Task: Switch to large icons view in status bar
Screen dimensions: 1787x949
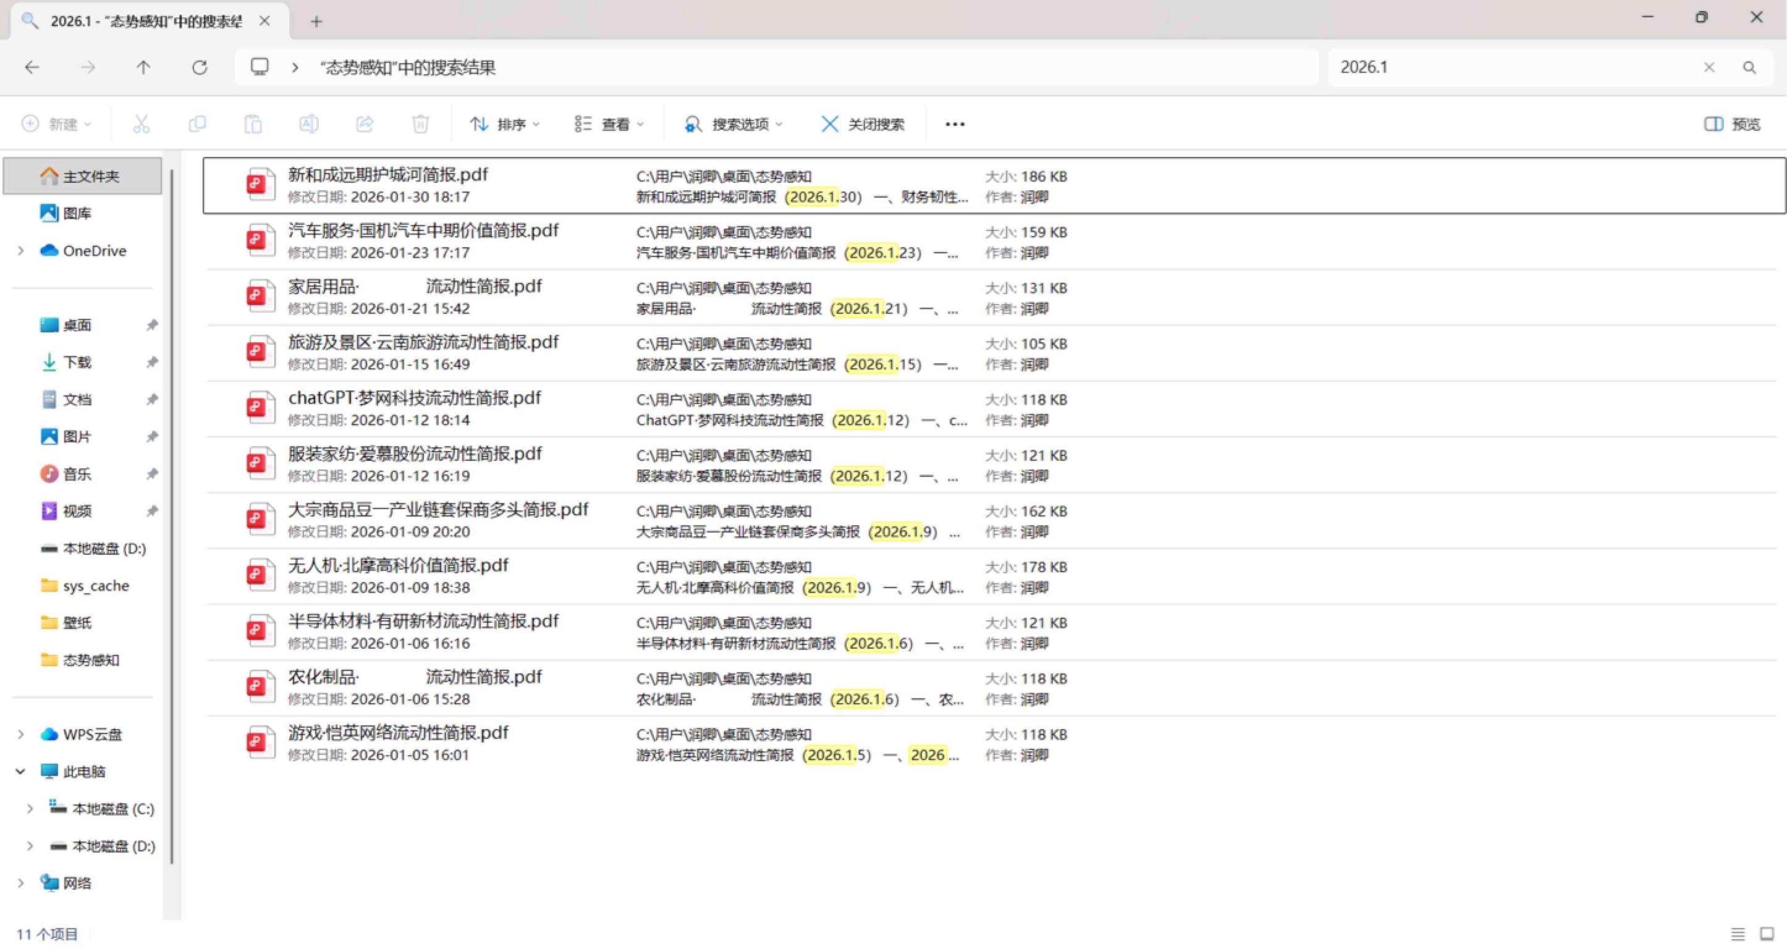Action: point(1767,934)
